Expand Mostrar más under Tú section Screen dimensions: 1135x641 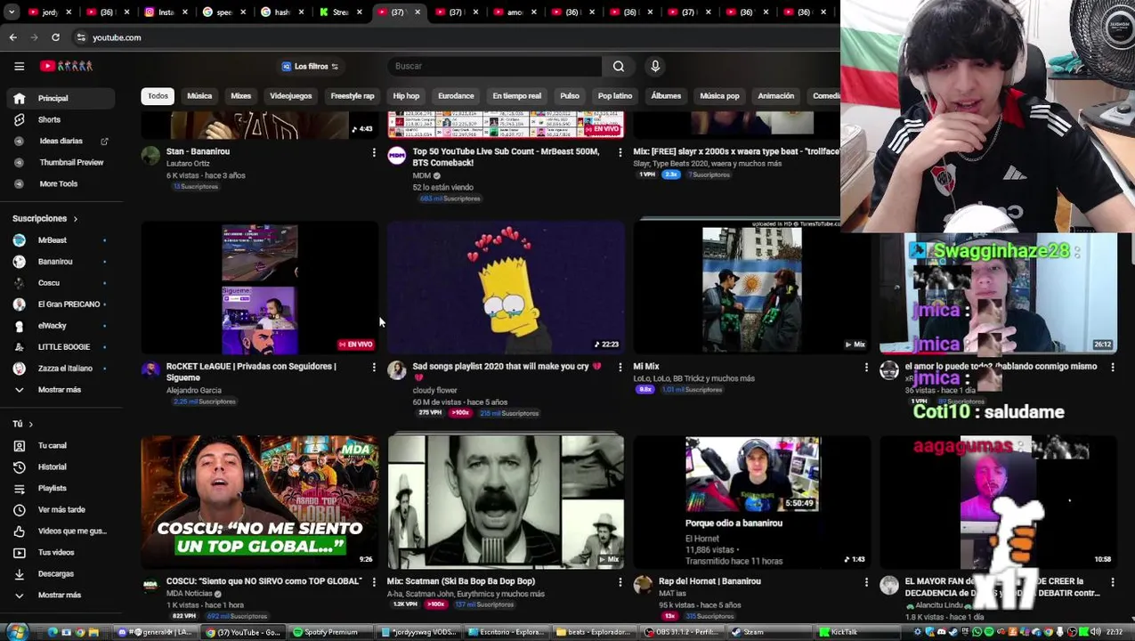(61, 596)
